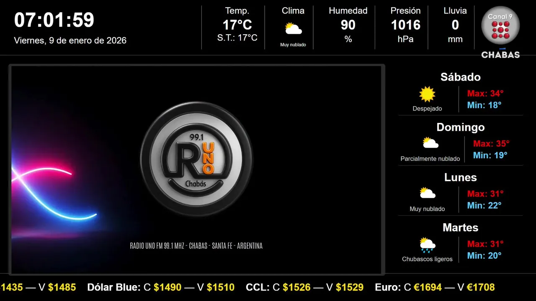536x301 pixels.
Task: Click the $1485 sell price in ticker
Action: click(x=62, y=287)
